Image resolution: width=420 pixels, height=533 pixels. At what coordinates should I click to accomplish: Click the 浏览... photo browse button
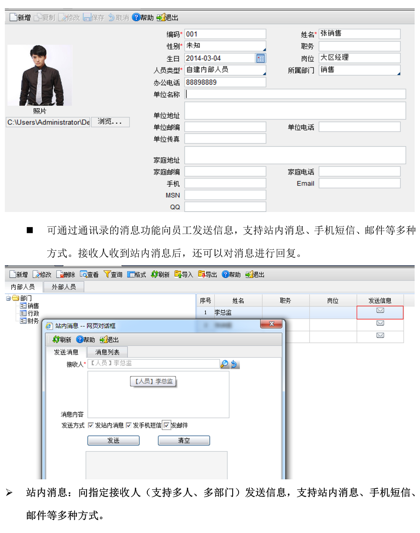tap(110, 122)
